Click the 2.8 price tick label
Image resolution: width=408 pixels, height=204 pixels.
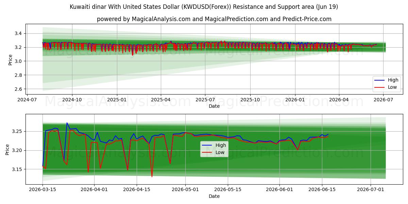pos(18,75)
